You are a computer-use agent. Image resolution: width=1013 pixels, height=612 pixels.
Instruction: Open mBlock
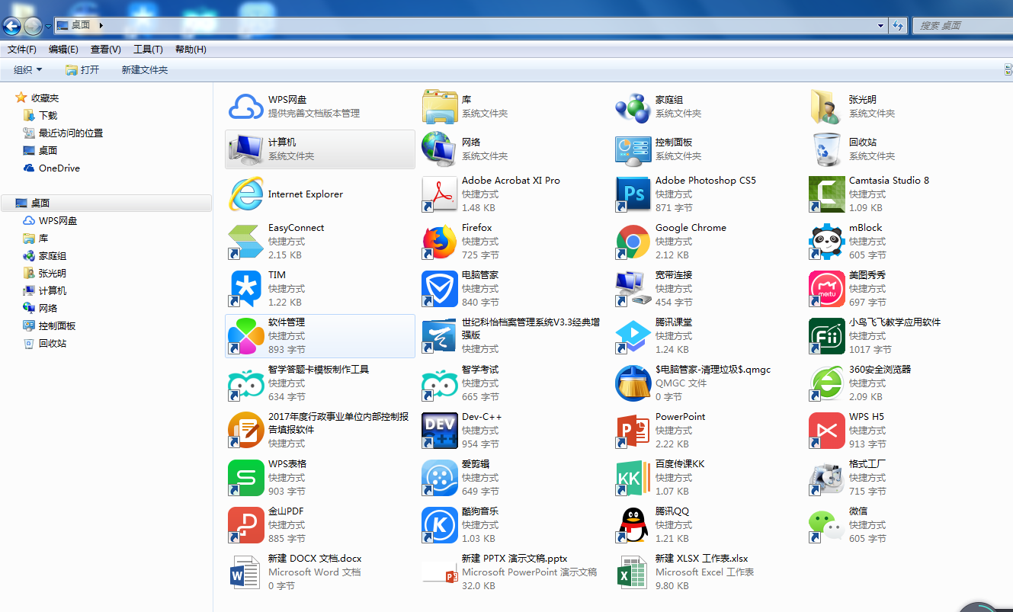826,241
